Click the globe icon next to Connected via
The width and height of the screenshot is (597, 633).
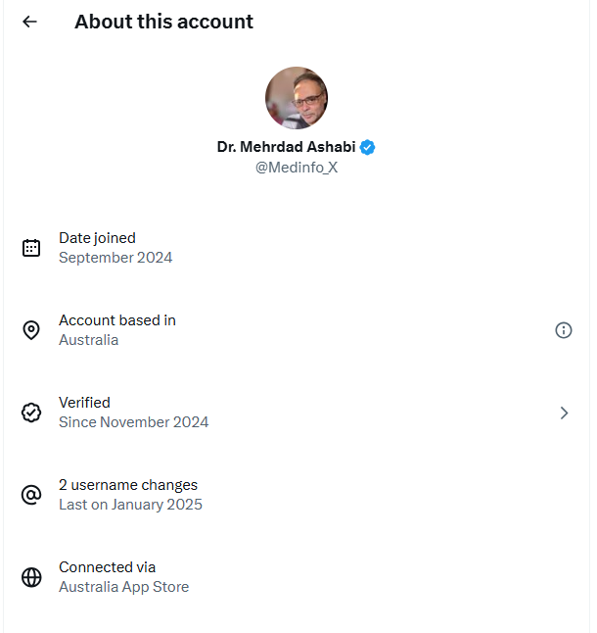(x=31, y=577)
